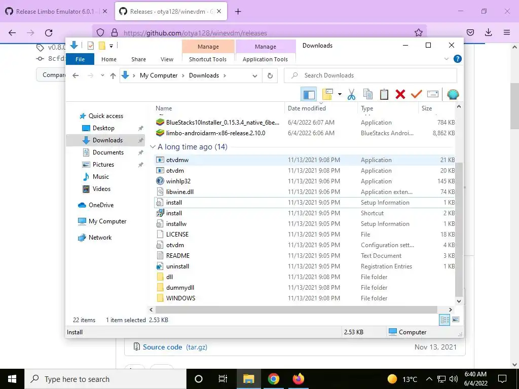Click My Computer in the address path

point(159,75)
